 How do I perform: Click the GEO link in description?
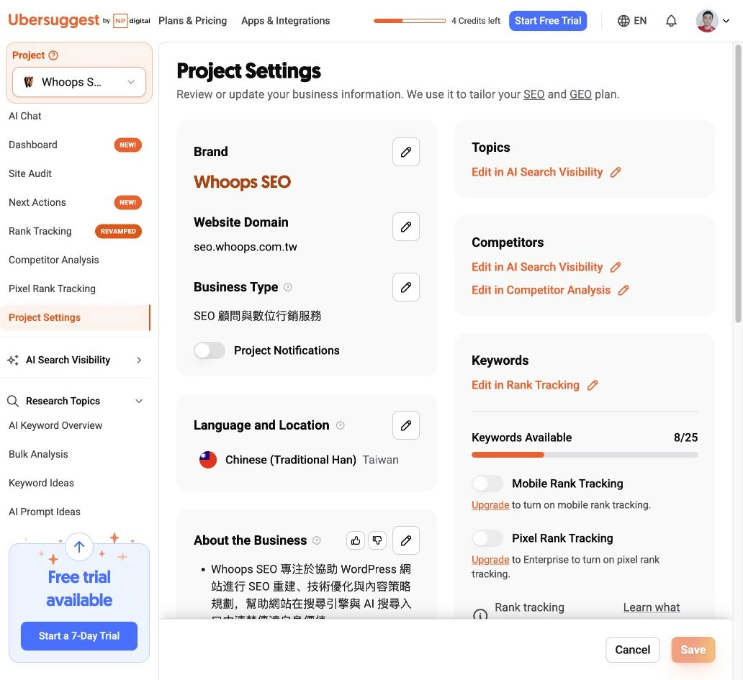(x=580, y=95)
